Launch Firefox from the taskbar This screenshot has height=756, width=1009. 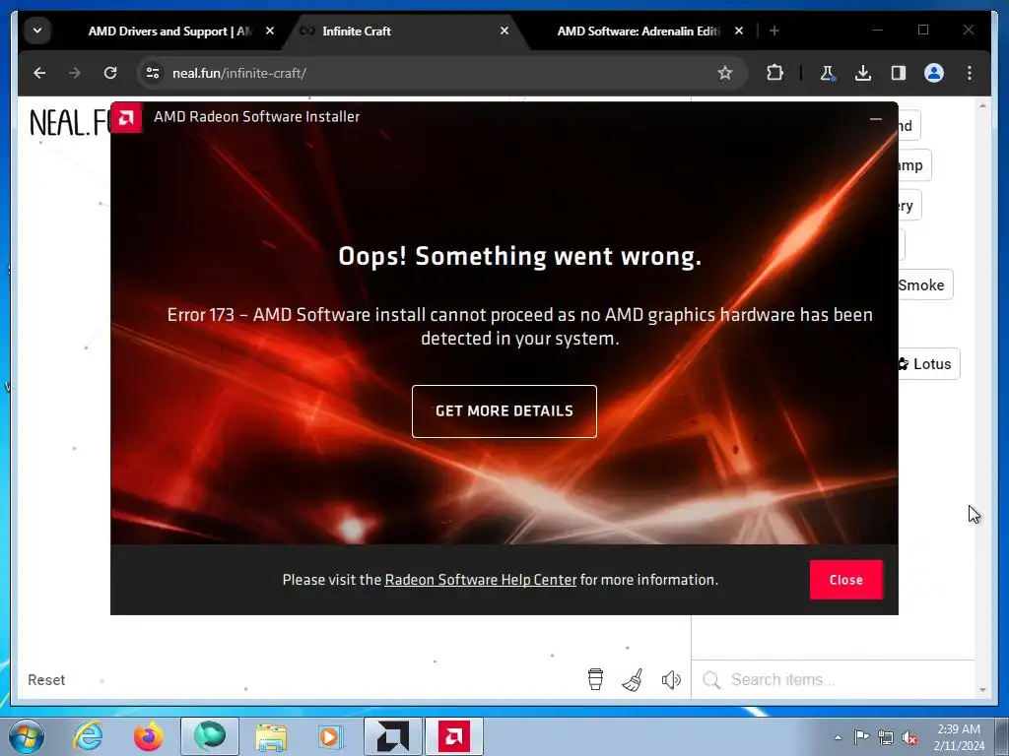click(x=149, y=736)
